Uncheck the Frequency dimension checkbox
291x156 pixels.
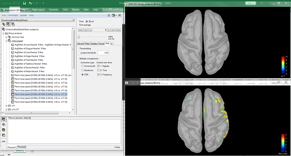point(98,75)
